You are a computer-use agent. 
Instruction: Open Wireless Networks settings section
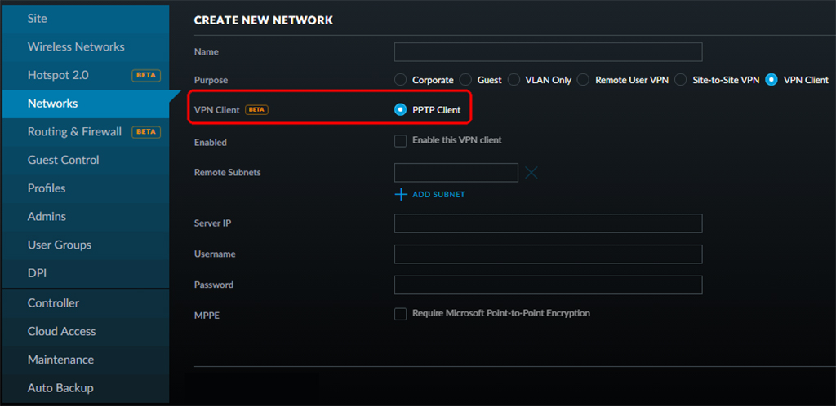click(x=76, y=46)
